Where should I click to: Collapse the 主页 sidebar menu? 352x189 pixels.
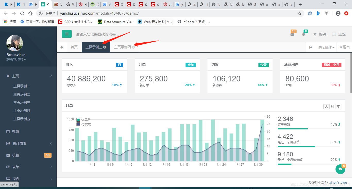coord(28,76)
